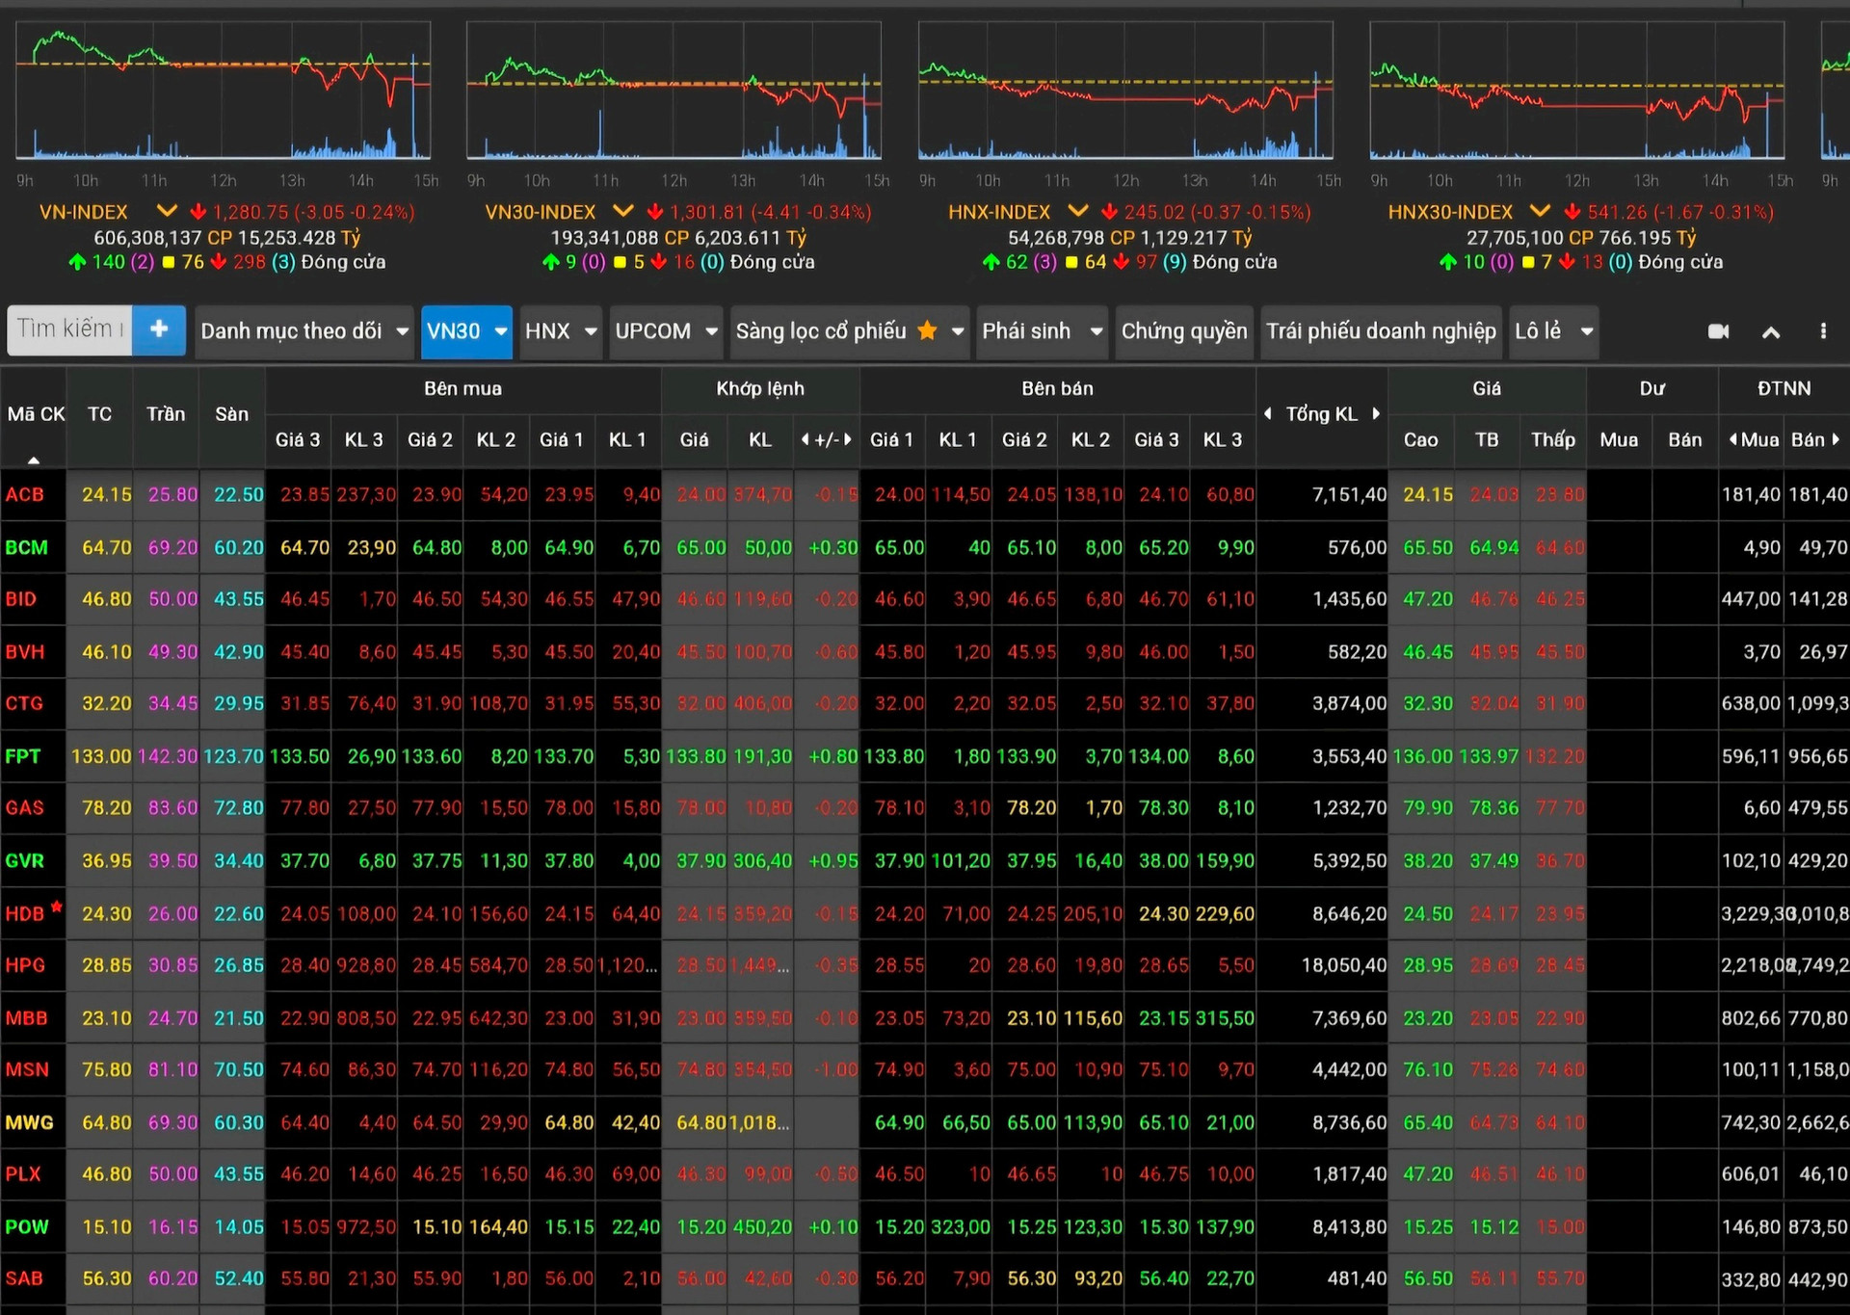Click the VN-INDEX label
The height and width of the screenshot is (1315, 1850).
84,211
